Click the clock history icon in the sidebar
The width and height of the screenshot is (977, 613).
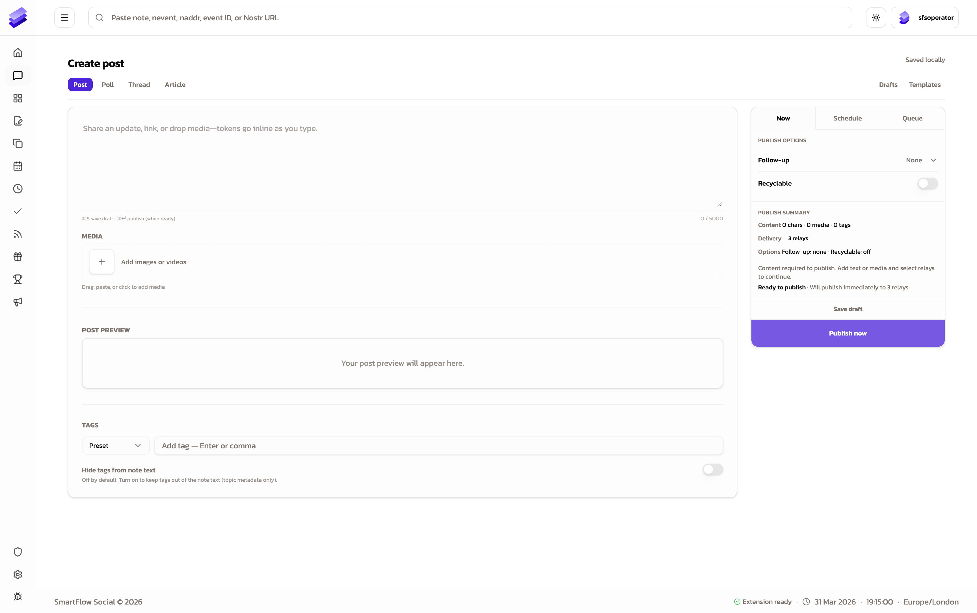[x=18, y=188]
